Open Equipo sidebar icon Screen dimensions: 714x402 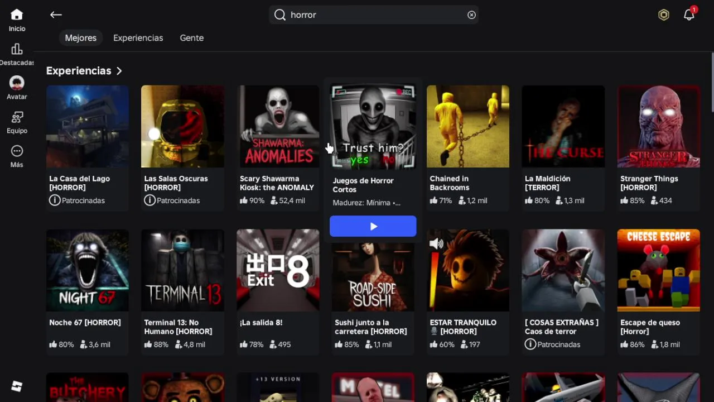tap(17, 117)
